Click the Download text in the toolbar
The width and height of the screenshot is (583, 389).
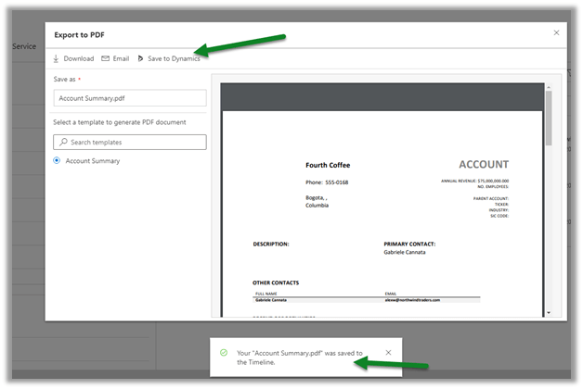78,58
